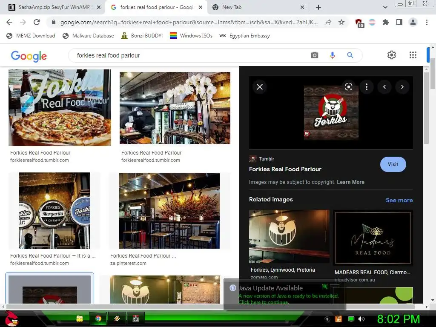The image size is (436, 327).
Task: Search inside image with Lens icon
Action: 348,87
